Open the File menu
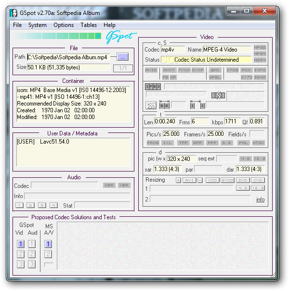This screenshot has height=291, width=289. pyautogui.click(x=17, y=25)
